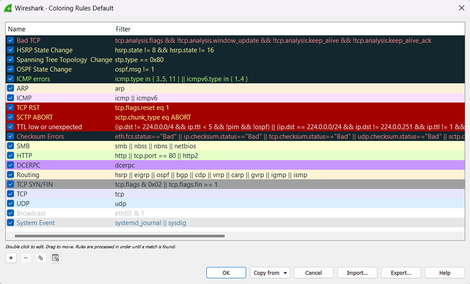
Task: Uncheck the SCTP ABORT checkbox
Action: (x=10, y=117)
